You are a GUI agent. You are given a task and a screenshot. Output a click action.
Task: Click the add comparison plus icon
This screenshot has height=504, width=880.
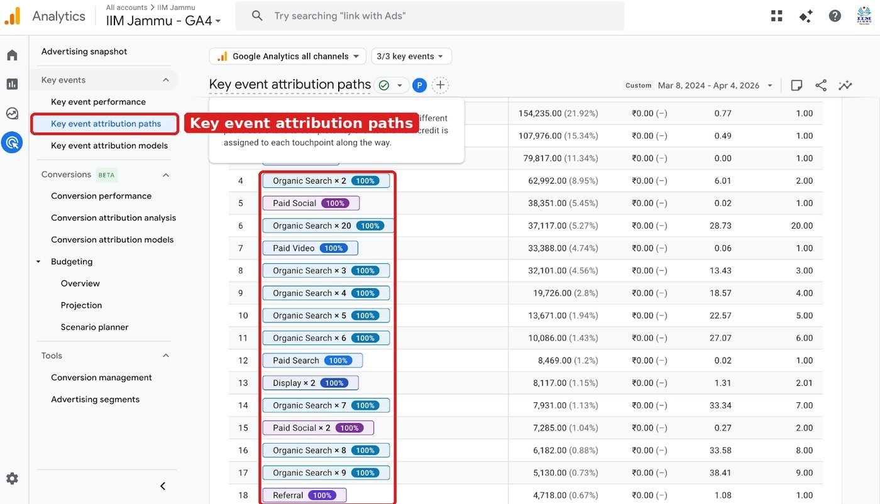tap(441, 85)
